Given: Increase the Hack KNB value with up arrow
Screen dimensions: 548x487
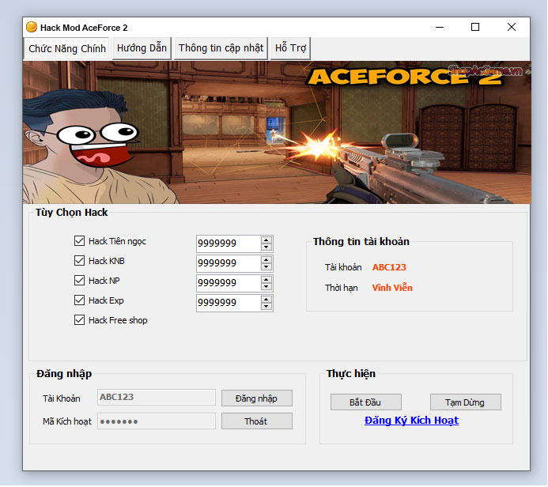Looking at the screenshot, I should pos(266,260).
